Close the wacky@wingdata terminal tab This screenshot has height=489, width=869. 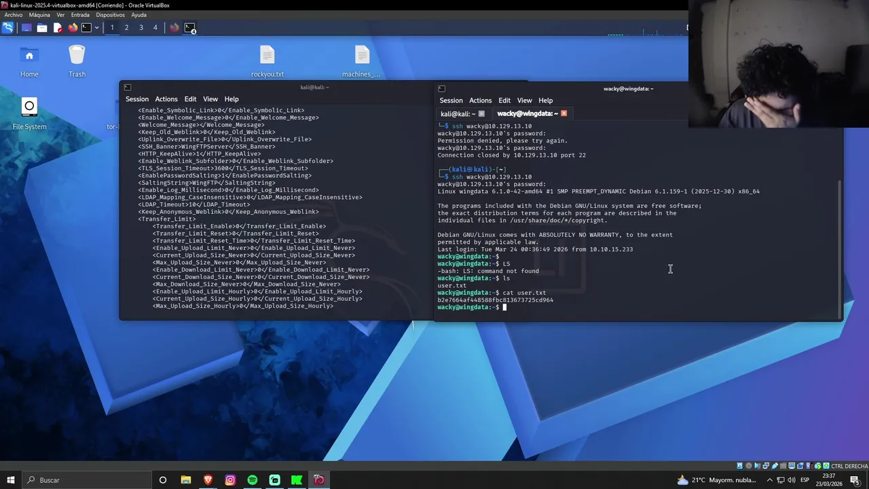click(563, 114)
